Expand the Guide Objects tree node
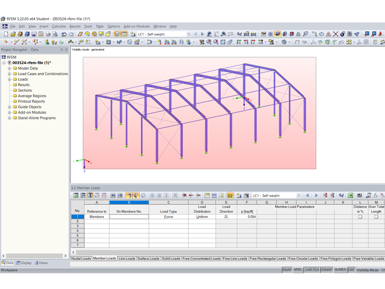 point(9,107)
